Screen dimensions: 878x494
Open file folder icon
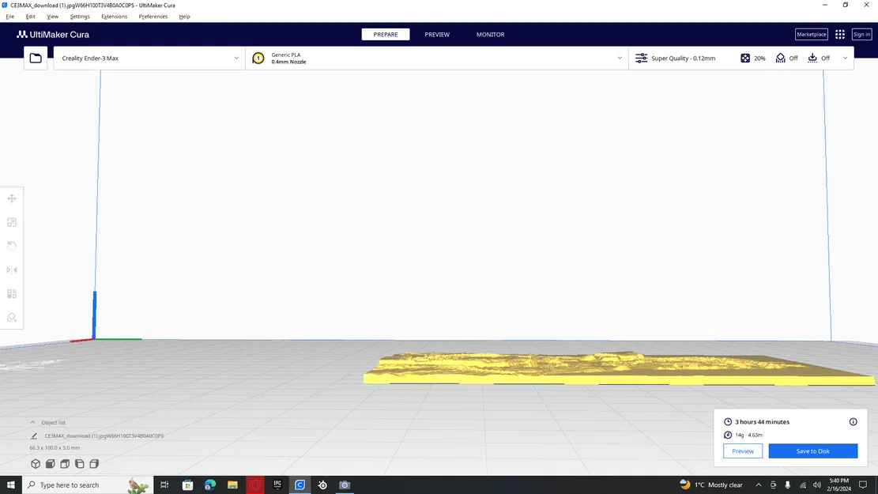[36, 58]
